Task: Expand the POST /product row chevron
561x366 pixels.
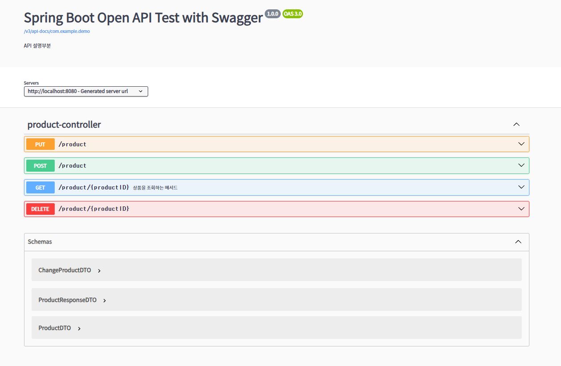Action: point(521,165)
